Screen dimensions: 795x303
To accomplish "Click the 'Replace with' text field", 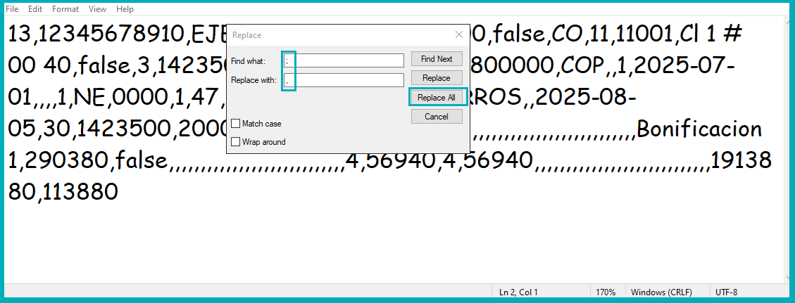I will point(344,80).
